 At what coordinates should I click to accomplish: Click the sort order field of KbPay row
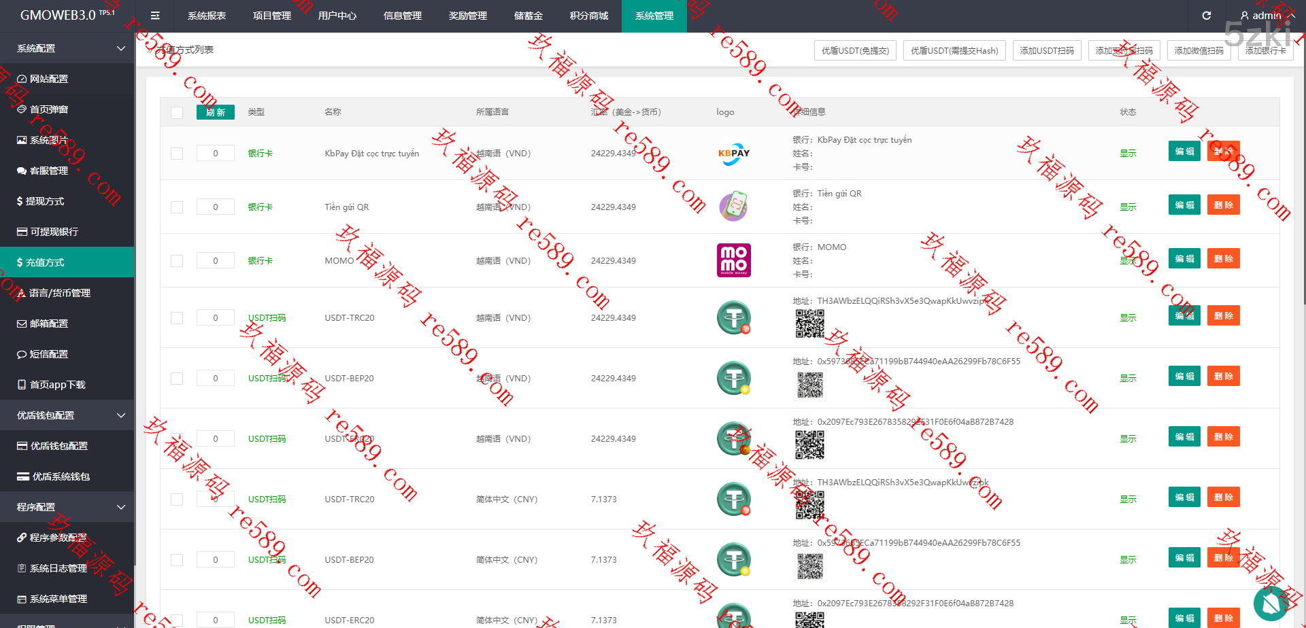point(216,154)
